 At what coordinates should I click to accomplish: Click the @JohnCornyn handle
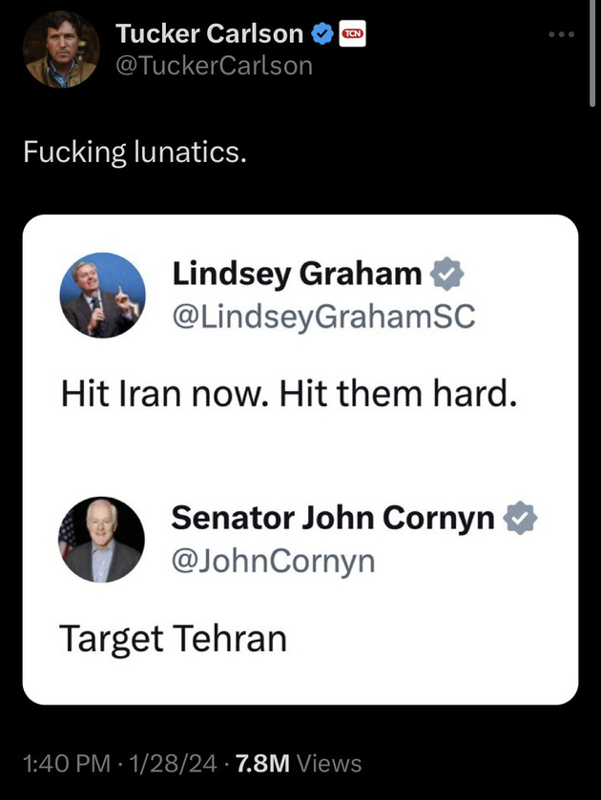click(x=273, y=562)
